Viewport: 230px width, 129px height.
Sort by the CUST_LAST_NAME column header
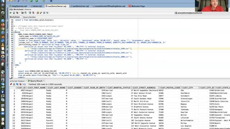(57, 87)
